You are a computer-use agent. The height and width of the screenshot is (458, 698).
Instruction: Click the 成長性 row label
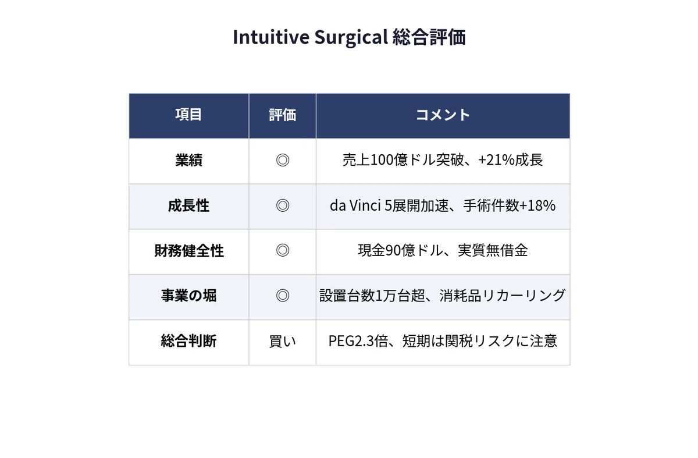point(189,206)
